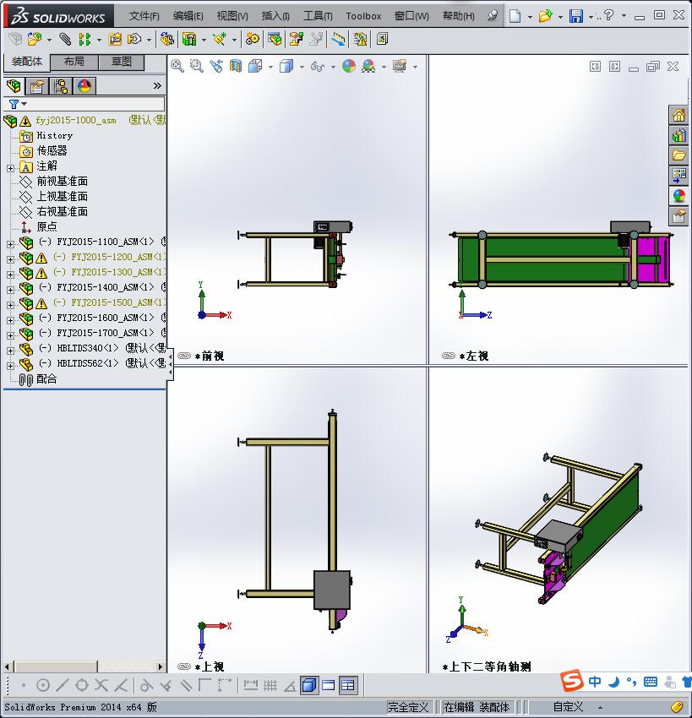Open the Display Style dropdown arrow
The height and width of the screenshot is (718, 692).
tap(302, 68)
